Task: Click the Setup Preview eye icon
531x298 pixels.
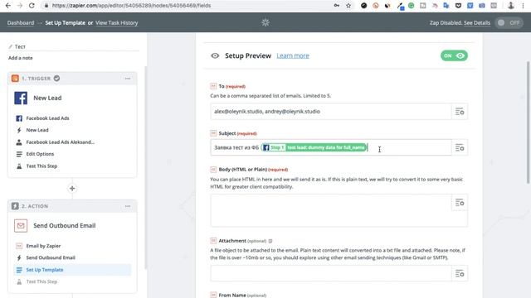Action: coord(215,55)
